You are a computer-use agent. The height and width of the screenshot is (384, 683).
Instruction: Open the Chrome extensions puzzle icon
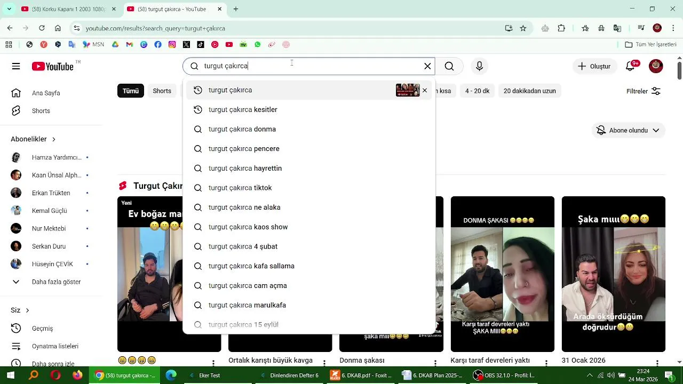(561, 28)
